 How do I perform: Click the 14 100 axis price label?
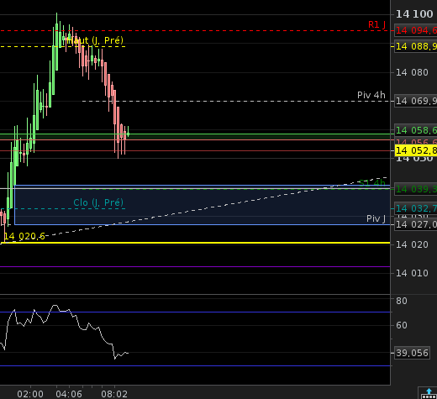(x=414, y=14)
